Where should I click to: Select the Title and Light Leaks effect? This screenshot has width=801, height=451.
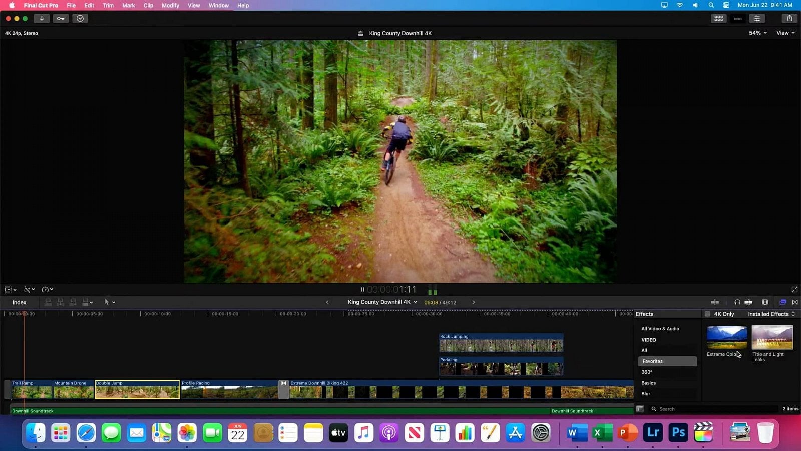pyautogui.click(x=772, y=337)
